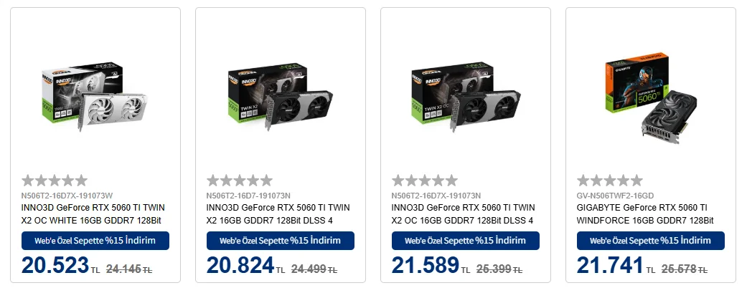This screenshot has height=288, width=747.
Task: Click discount banner on the 21.589 TL product
Action: coord(466,241)
